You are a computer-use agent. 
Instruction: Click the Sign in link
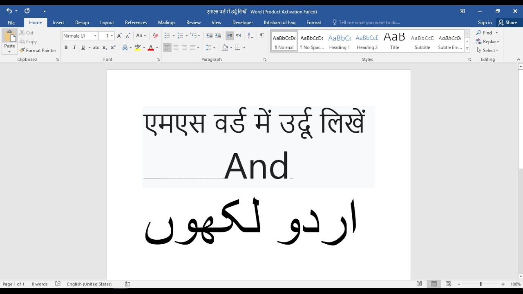485,22
